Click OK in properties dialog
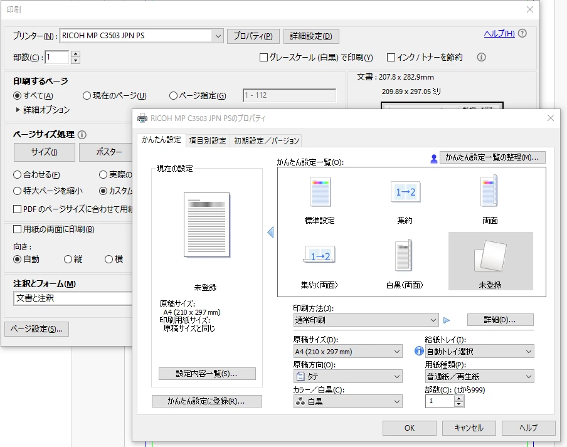Viewport: 567px width, 447px height. click(x=410, y=428)
